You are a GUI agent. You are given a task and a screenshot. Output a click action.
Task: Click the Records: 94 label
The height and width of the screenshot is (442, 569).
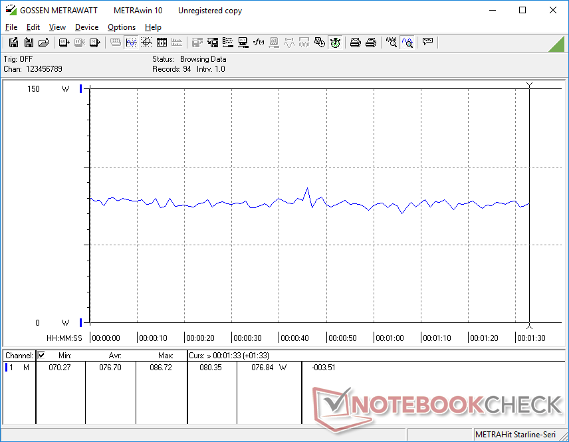coord(171,69)
